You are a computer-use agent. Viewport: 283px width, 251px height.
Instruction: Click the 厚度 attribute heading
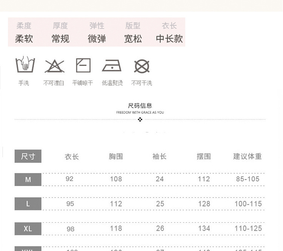[60, 26]
